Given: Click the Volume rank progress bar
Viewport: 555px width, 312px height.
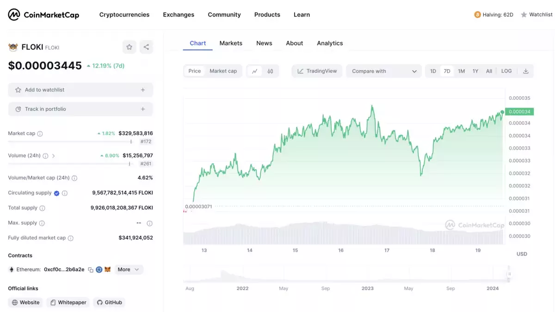Looking at the screenshot, I should click(x=69, y=164).
